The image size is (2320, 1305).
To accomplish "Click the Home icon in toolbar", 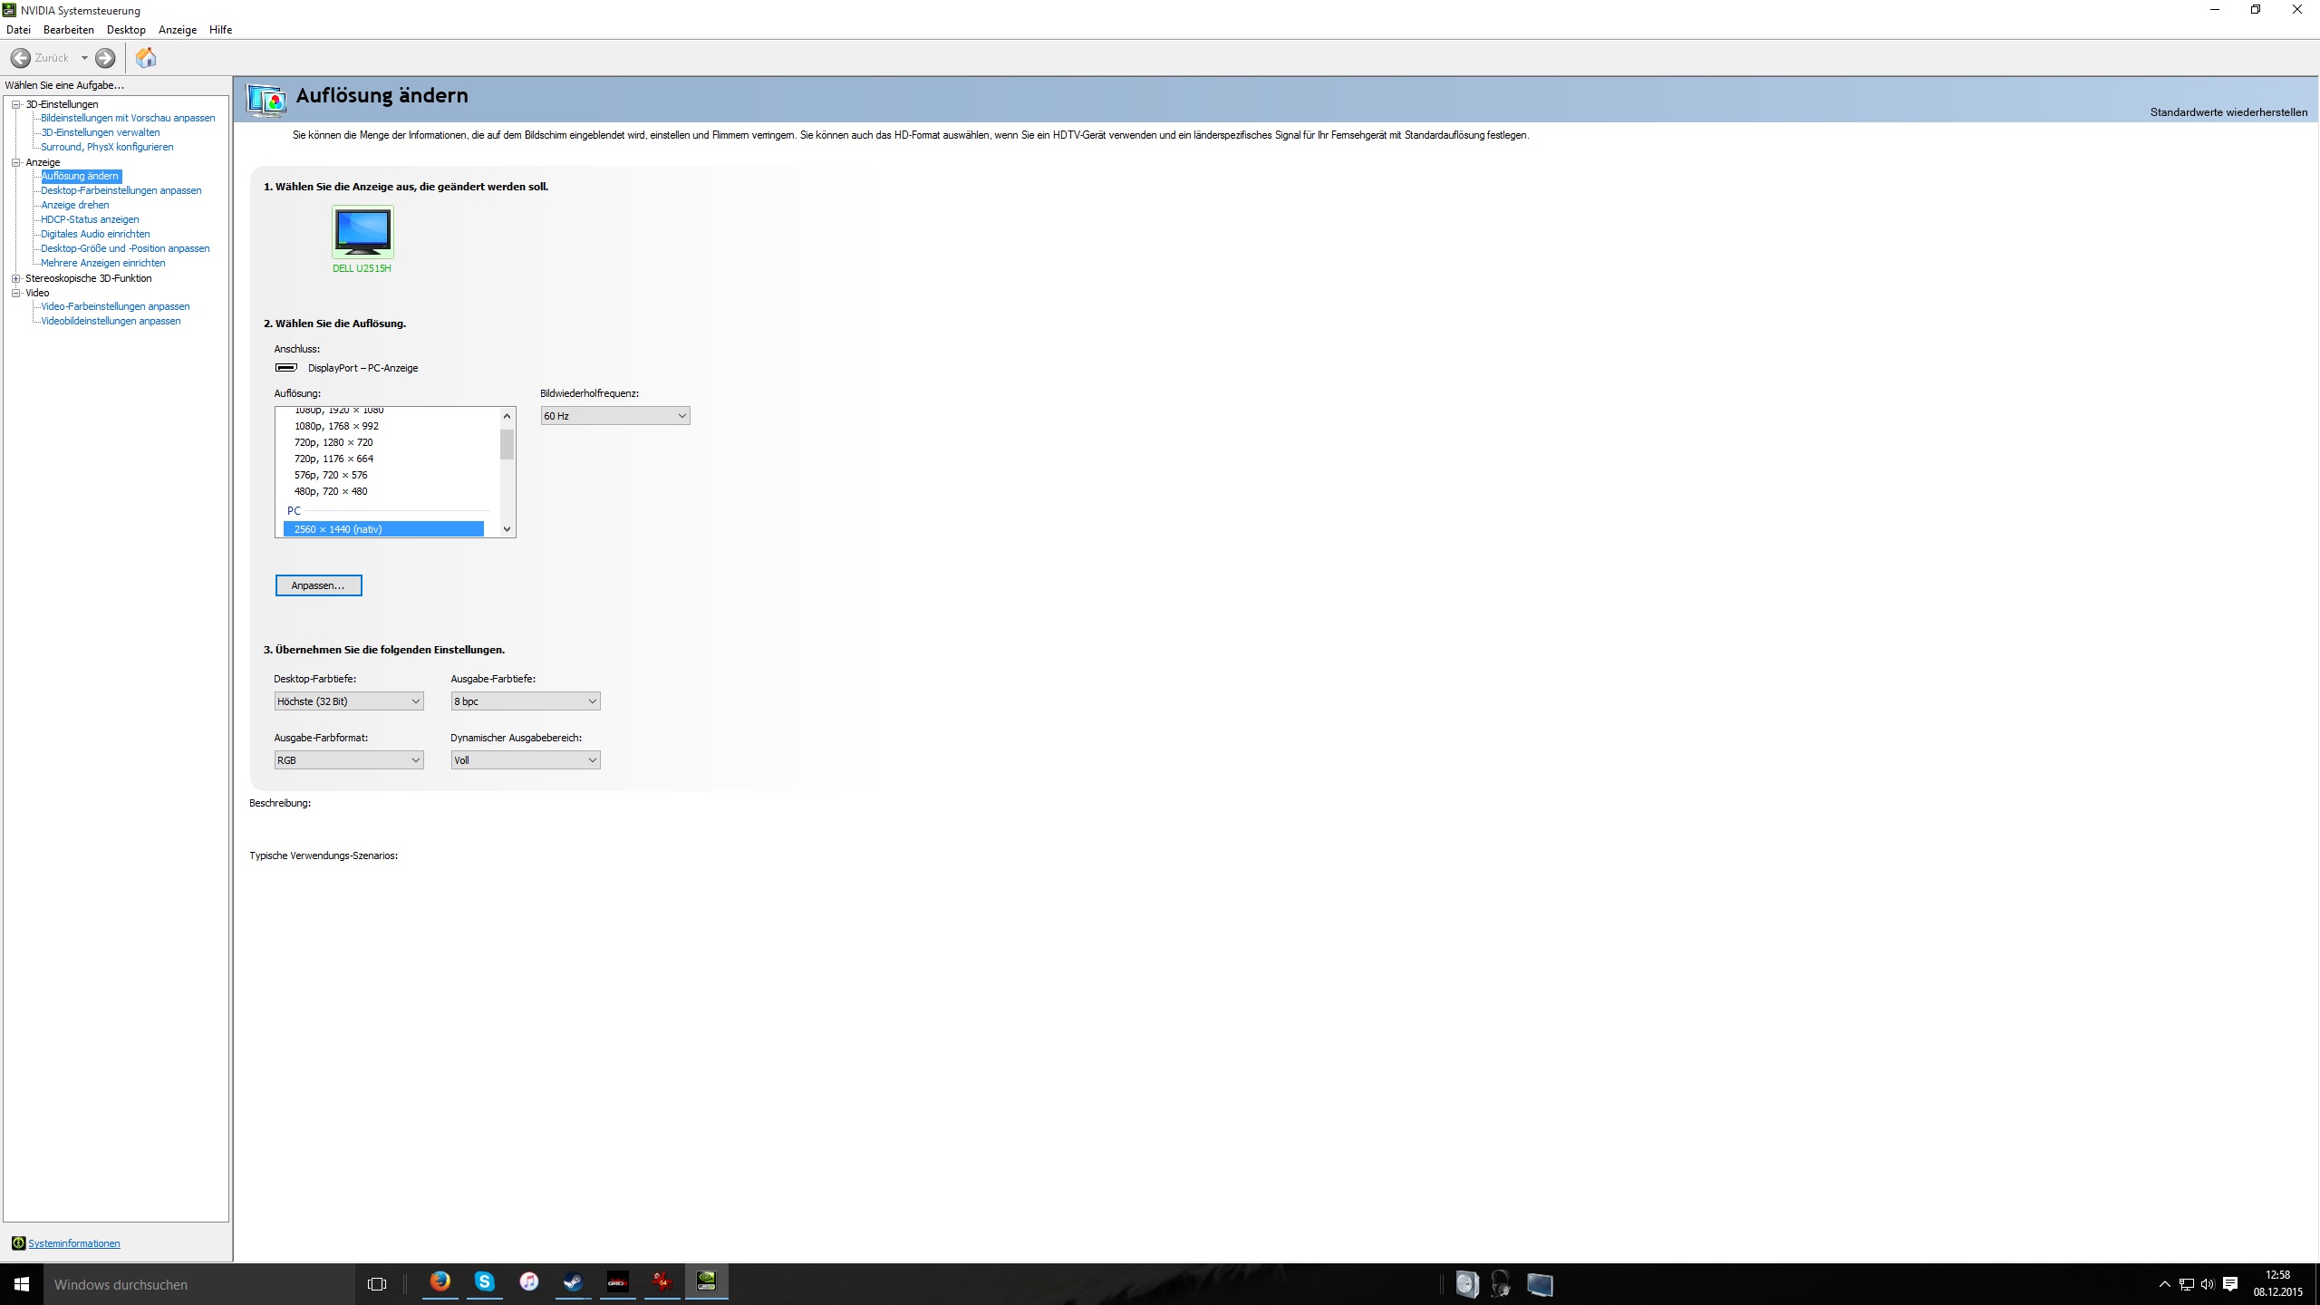I will pos(145,58).
